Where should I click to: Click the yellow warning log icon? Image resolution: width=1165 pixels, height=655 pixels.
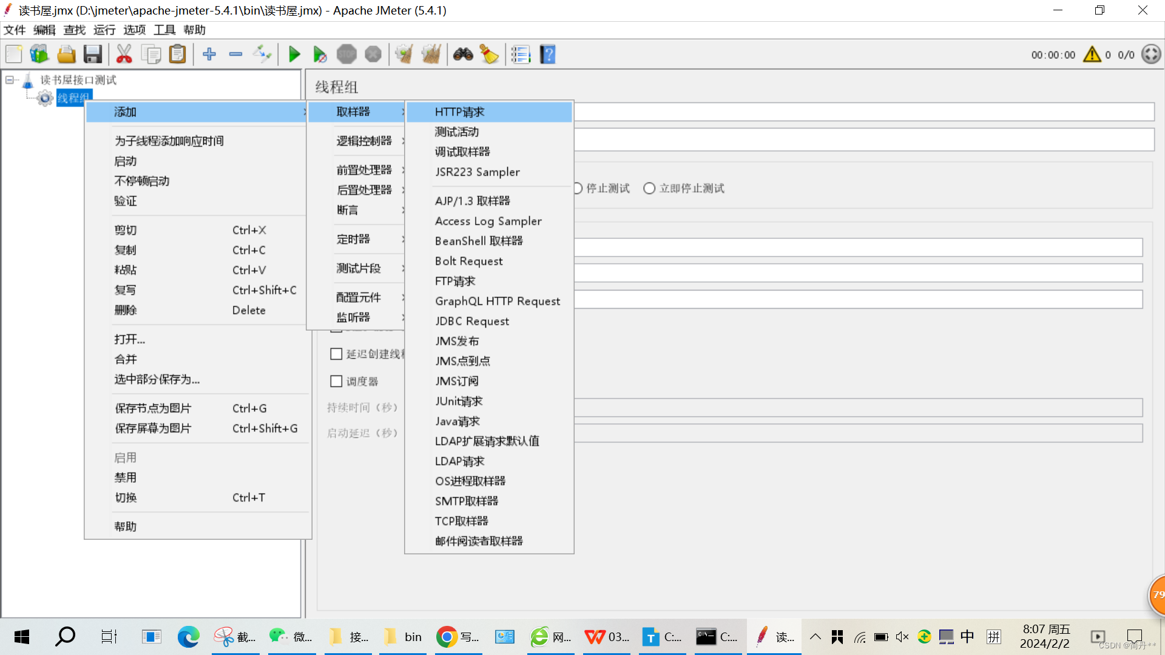(1092, 55)
